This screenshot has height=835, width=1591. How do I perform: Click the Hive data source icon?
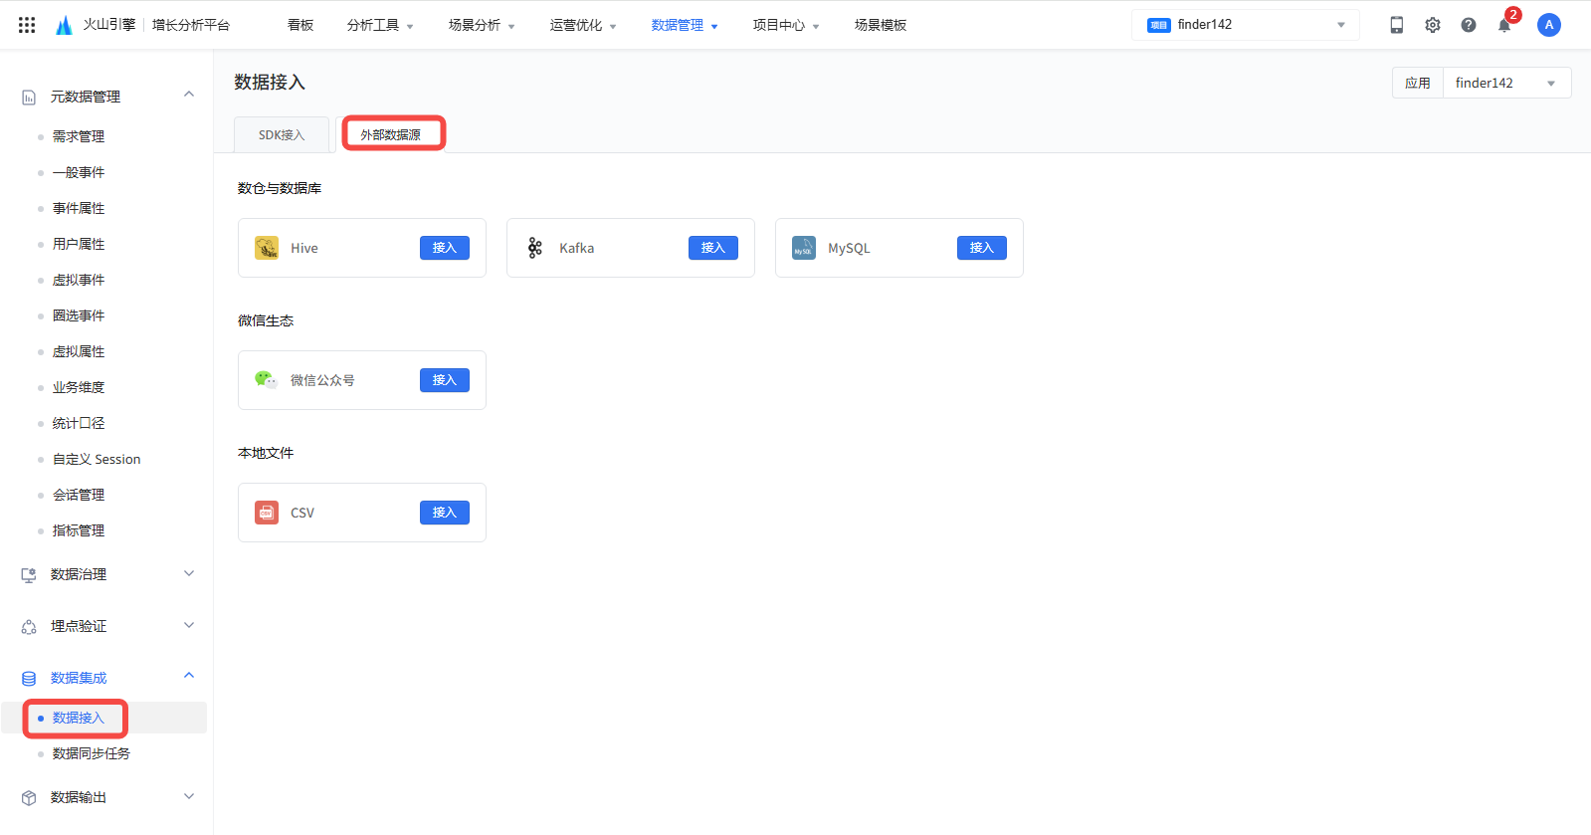pyautogui.click(x=267, y=248)
